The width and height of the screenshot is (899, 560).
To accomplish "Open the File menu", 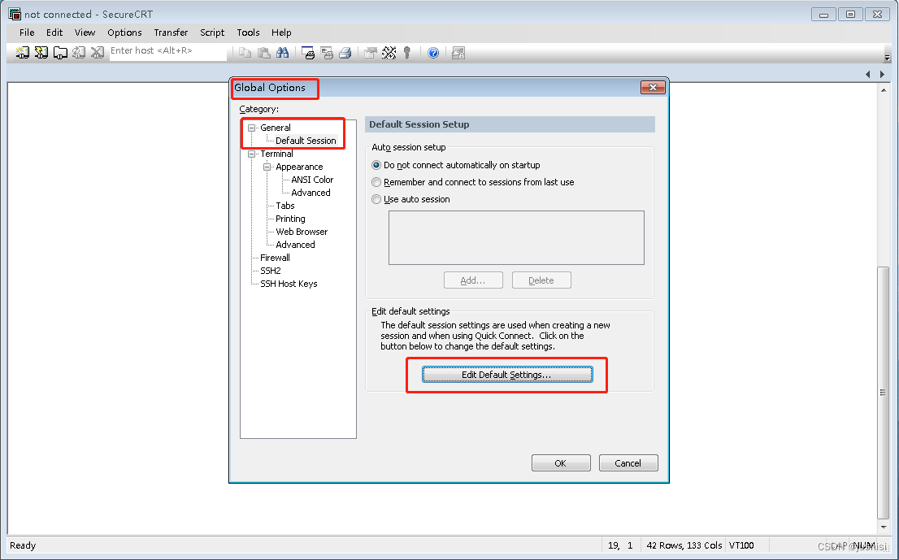I will pos(27,33).
